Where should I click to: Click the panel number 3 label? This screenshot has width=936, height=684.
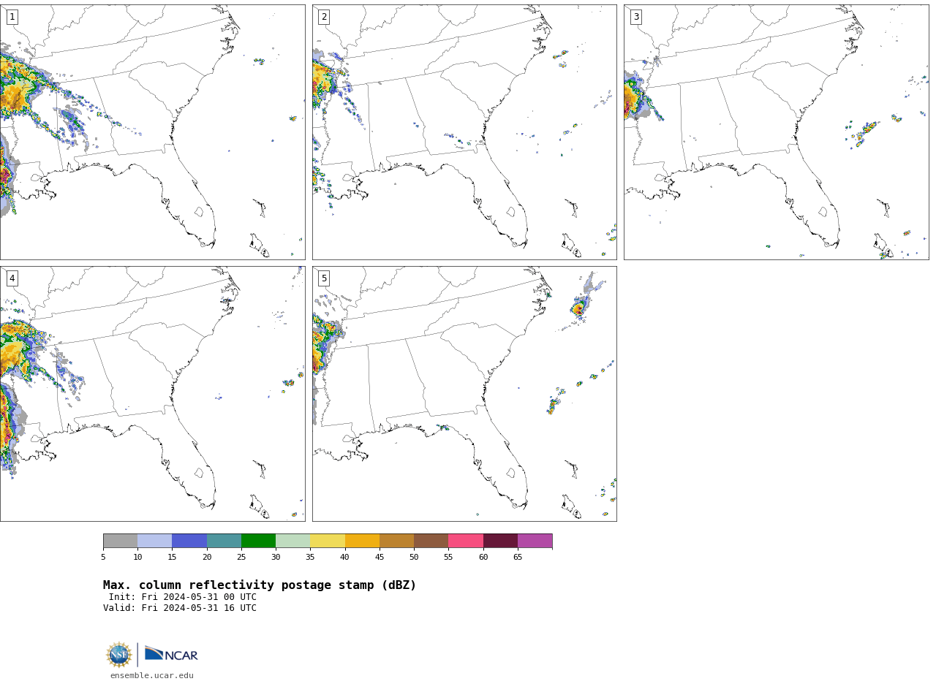[x=635, y=17]
